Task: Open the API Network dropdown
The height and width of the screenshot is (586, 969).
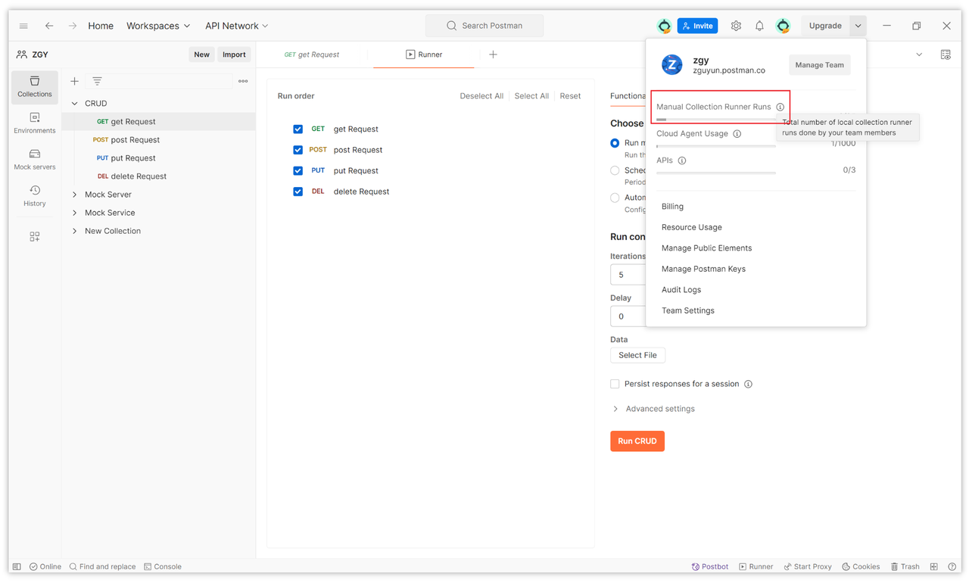Action: (x=237, y=26)
